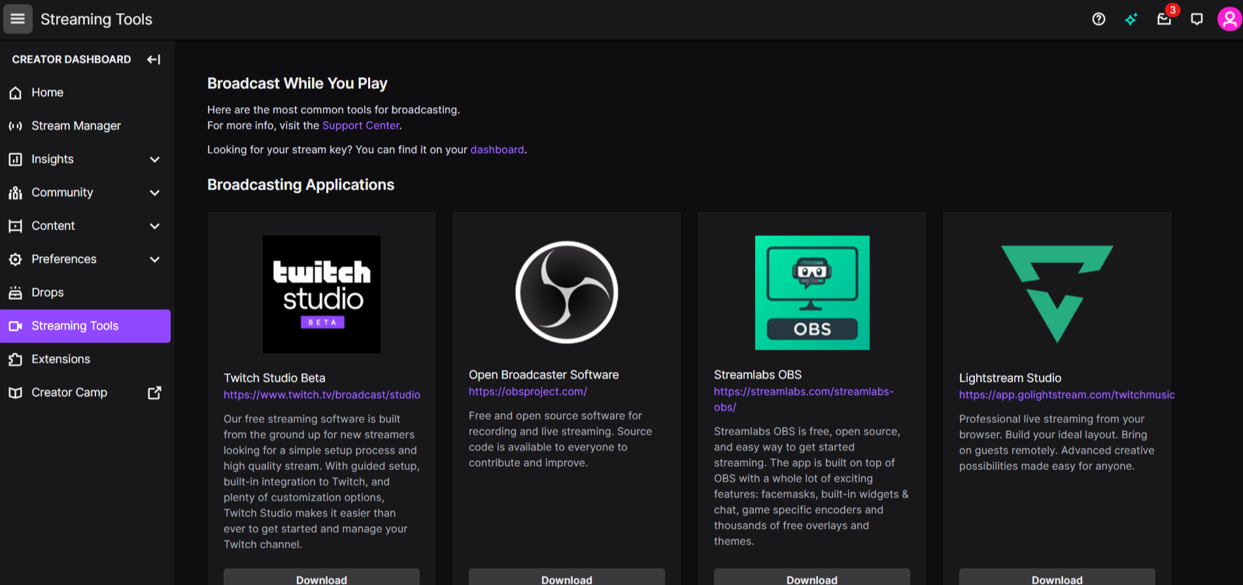This screenshot has height=585, width=1243.
Task: Download Streamlabs OBS
Action: (x=812, y=578)
